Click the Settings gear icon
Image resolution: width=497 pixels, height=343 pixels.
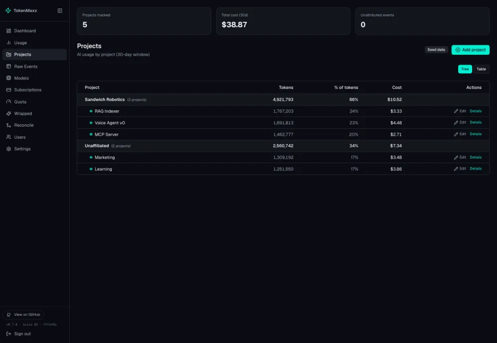(8, 149)
